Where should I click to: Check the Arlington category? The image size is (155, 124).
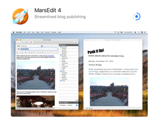(x=61, y=49)
